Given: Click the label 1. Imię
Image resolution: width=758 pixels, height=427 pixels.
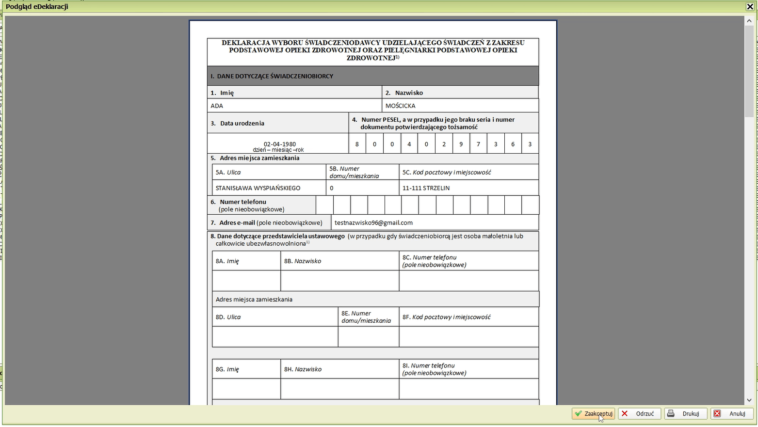Looking at the screenshot, I should (x=222, y=93).
